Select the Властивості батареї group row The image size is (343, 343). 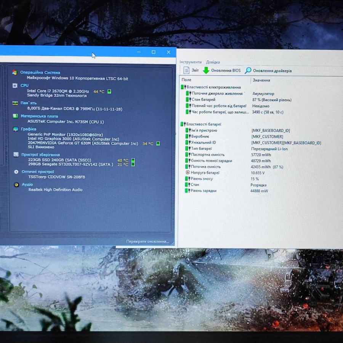[201, 124]
